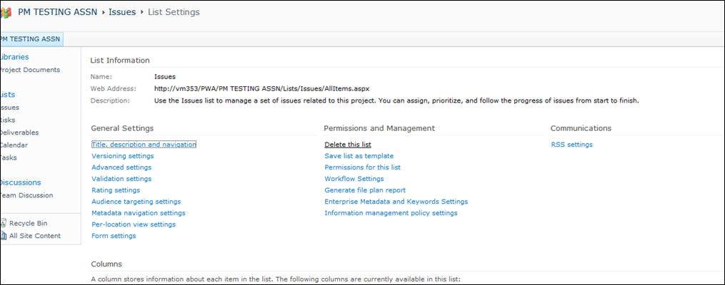Open the Recycle Bin icon

point(3,223)
